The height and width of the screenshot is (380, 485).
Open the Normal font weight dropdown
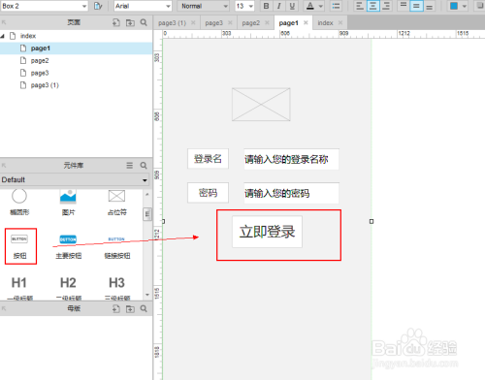204,6
